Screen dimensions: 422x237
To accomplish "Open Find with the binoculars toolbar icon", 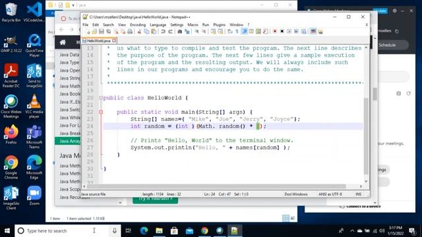I will click(x=180, y=32).
